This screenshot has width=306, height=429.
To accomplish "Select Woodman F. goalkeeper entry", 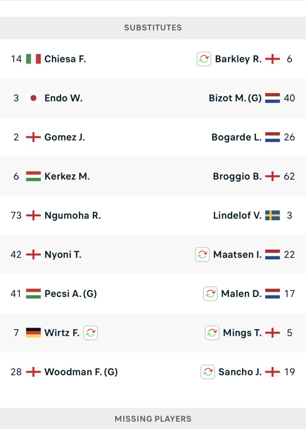I will [81, 372].
